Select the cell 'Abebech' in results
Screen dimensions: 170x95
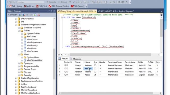point(79,72)
